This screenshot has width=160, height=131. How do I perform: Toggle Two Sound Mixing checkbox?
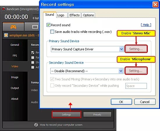pos(52,79)
